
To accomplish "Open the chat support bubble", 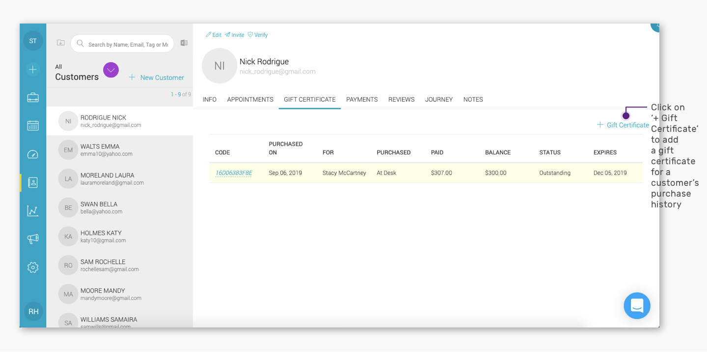I will [x=637, y=306].
